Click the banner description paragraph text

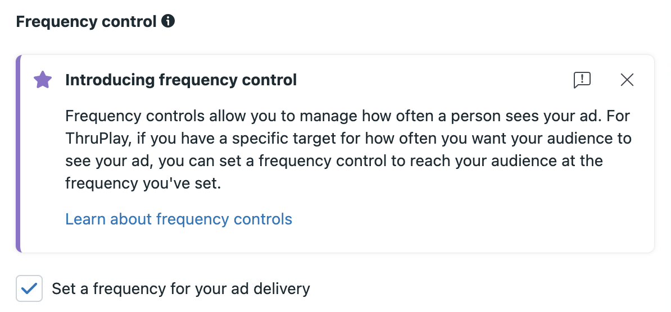point(348,150)
